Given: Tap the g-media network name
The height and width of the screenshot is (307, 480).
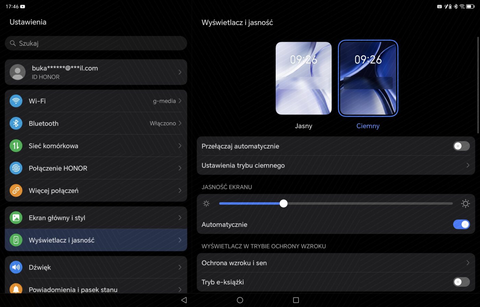Looking at the screenshot, I should [x=164, y=101].
